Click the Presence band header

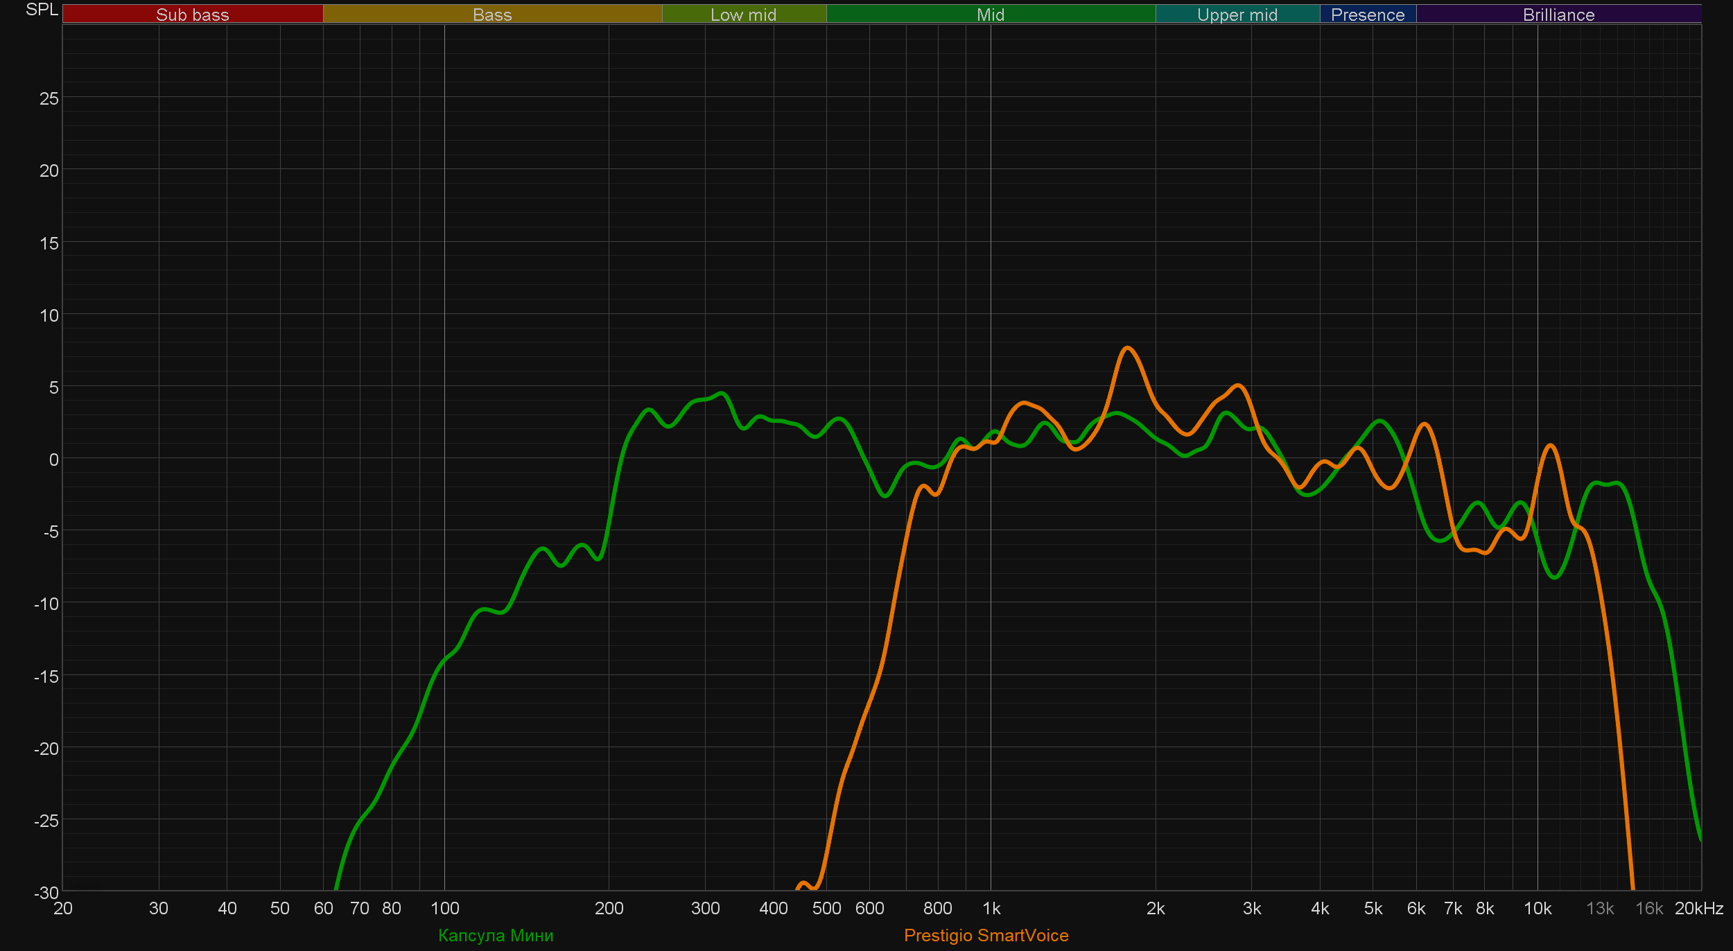[1368, 15]
